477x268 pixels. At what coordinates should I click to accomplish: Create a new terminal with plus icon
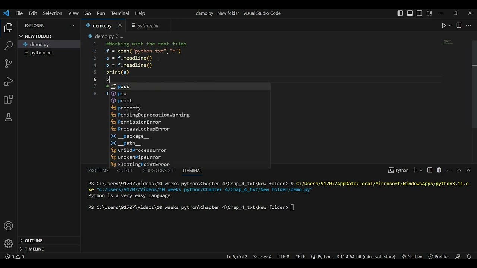click(x=414, y=170)
